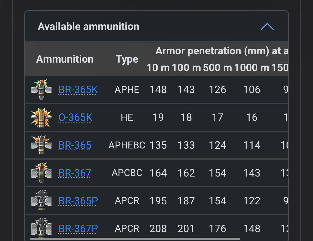
Task: Open the BR-365P ammunition link
Action: click(78, 201)
